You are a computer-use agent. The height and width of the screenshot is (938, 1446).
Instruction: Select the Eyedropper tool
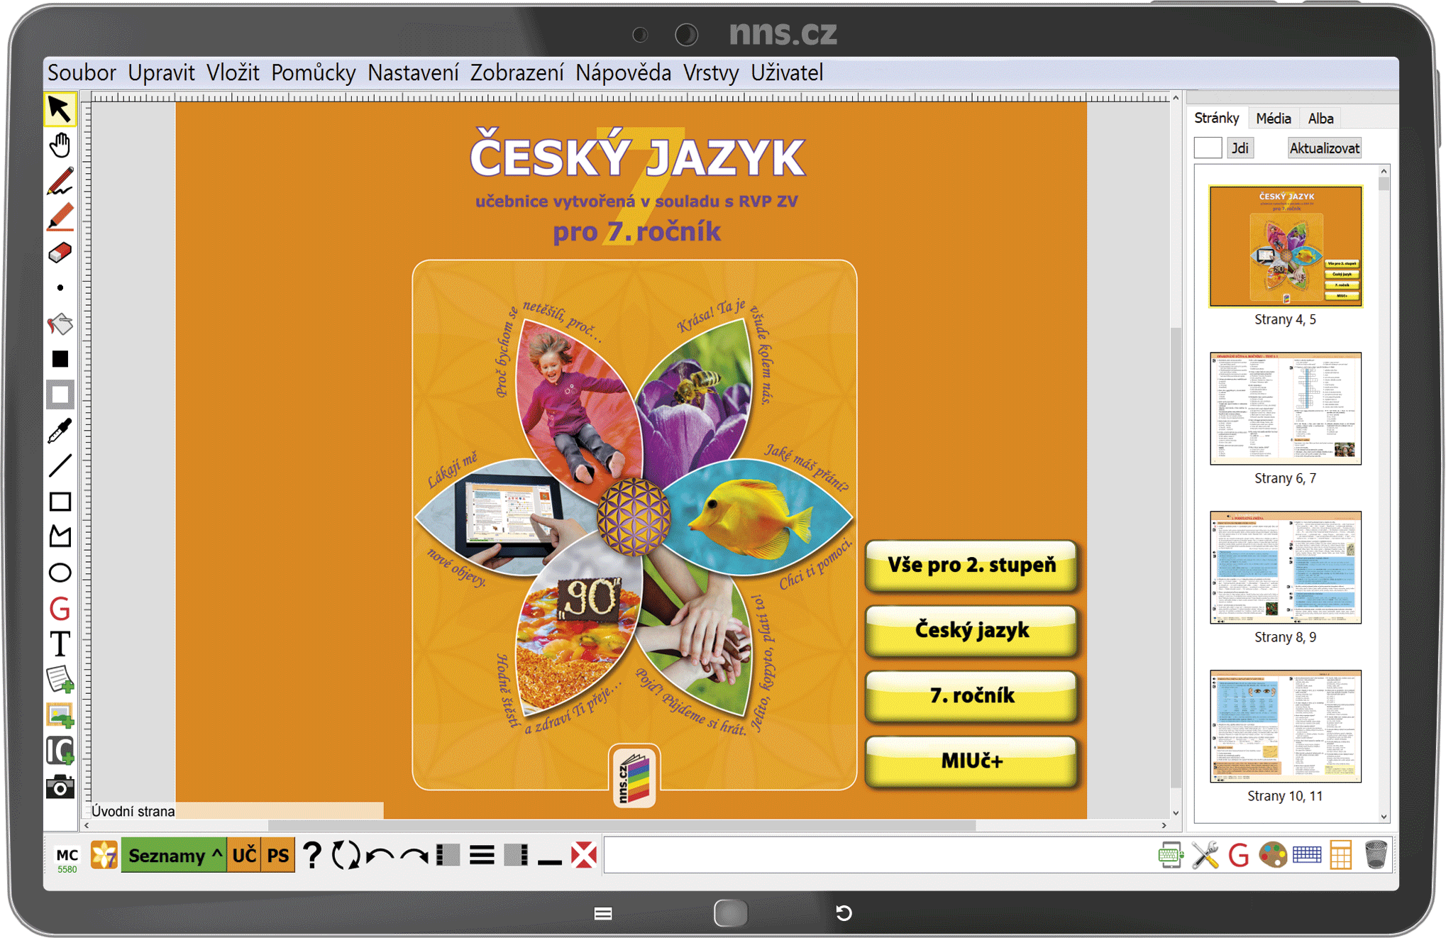[60, 431]
